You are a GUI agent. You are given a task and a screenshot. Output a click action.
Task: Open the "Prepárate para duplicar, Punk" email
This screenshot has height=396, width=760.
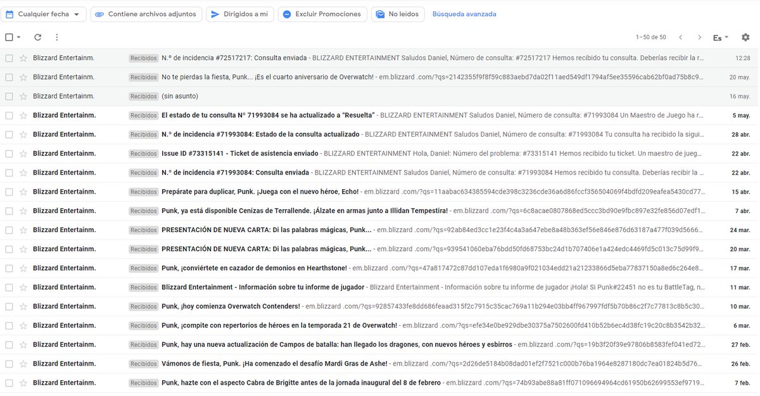pos(260,192)
